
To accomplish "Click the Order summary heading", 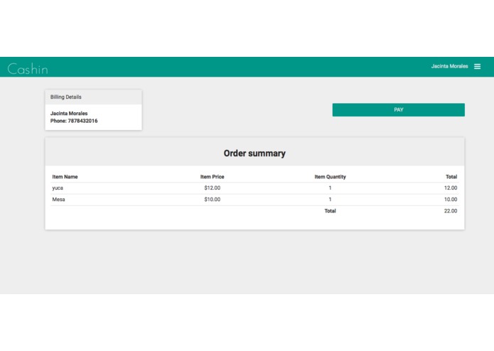I will [x=254, y=153].
